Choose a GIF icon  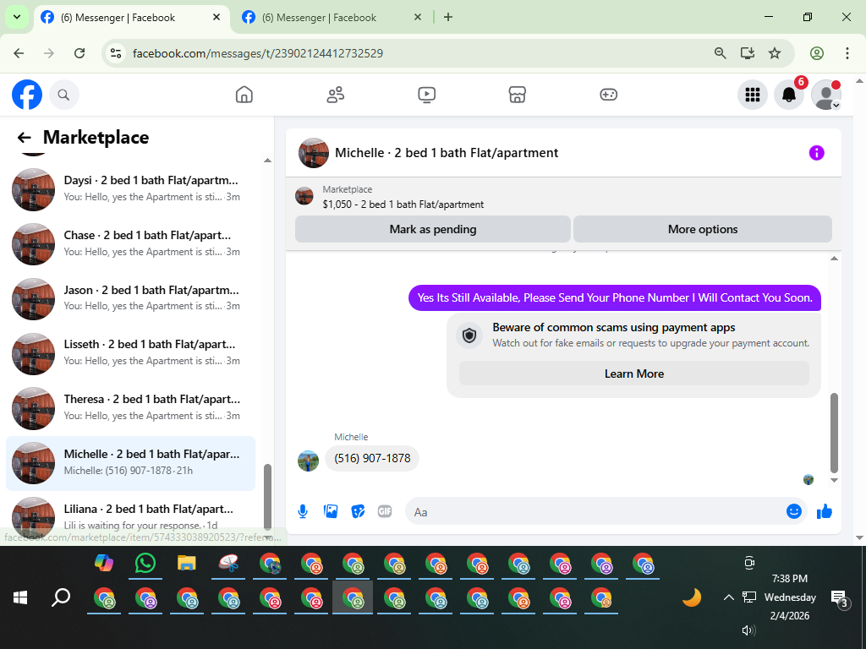point(385,511)
